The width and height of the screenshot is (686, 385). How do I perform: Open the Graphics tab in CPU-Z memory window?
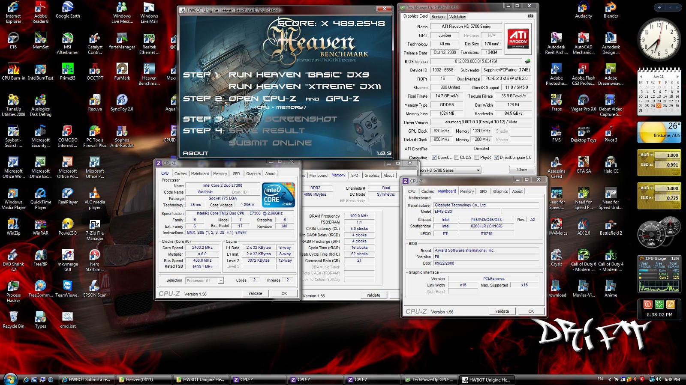point(372,175)
